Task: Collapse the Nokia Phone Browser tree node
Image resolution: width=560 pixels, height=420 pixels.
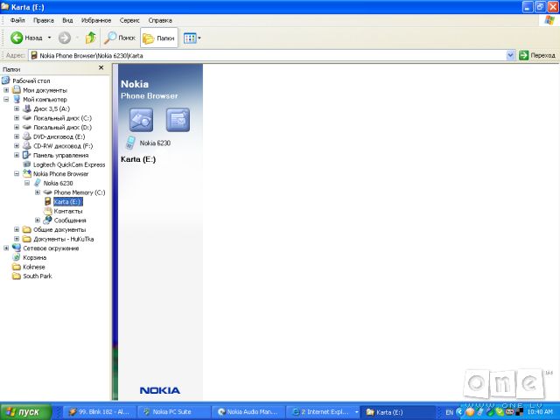Action: click(17, 174)
